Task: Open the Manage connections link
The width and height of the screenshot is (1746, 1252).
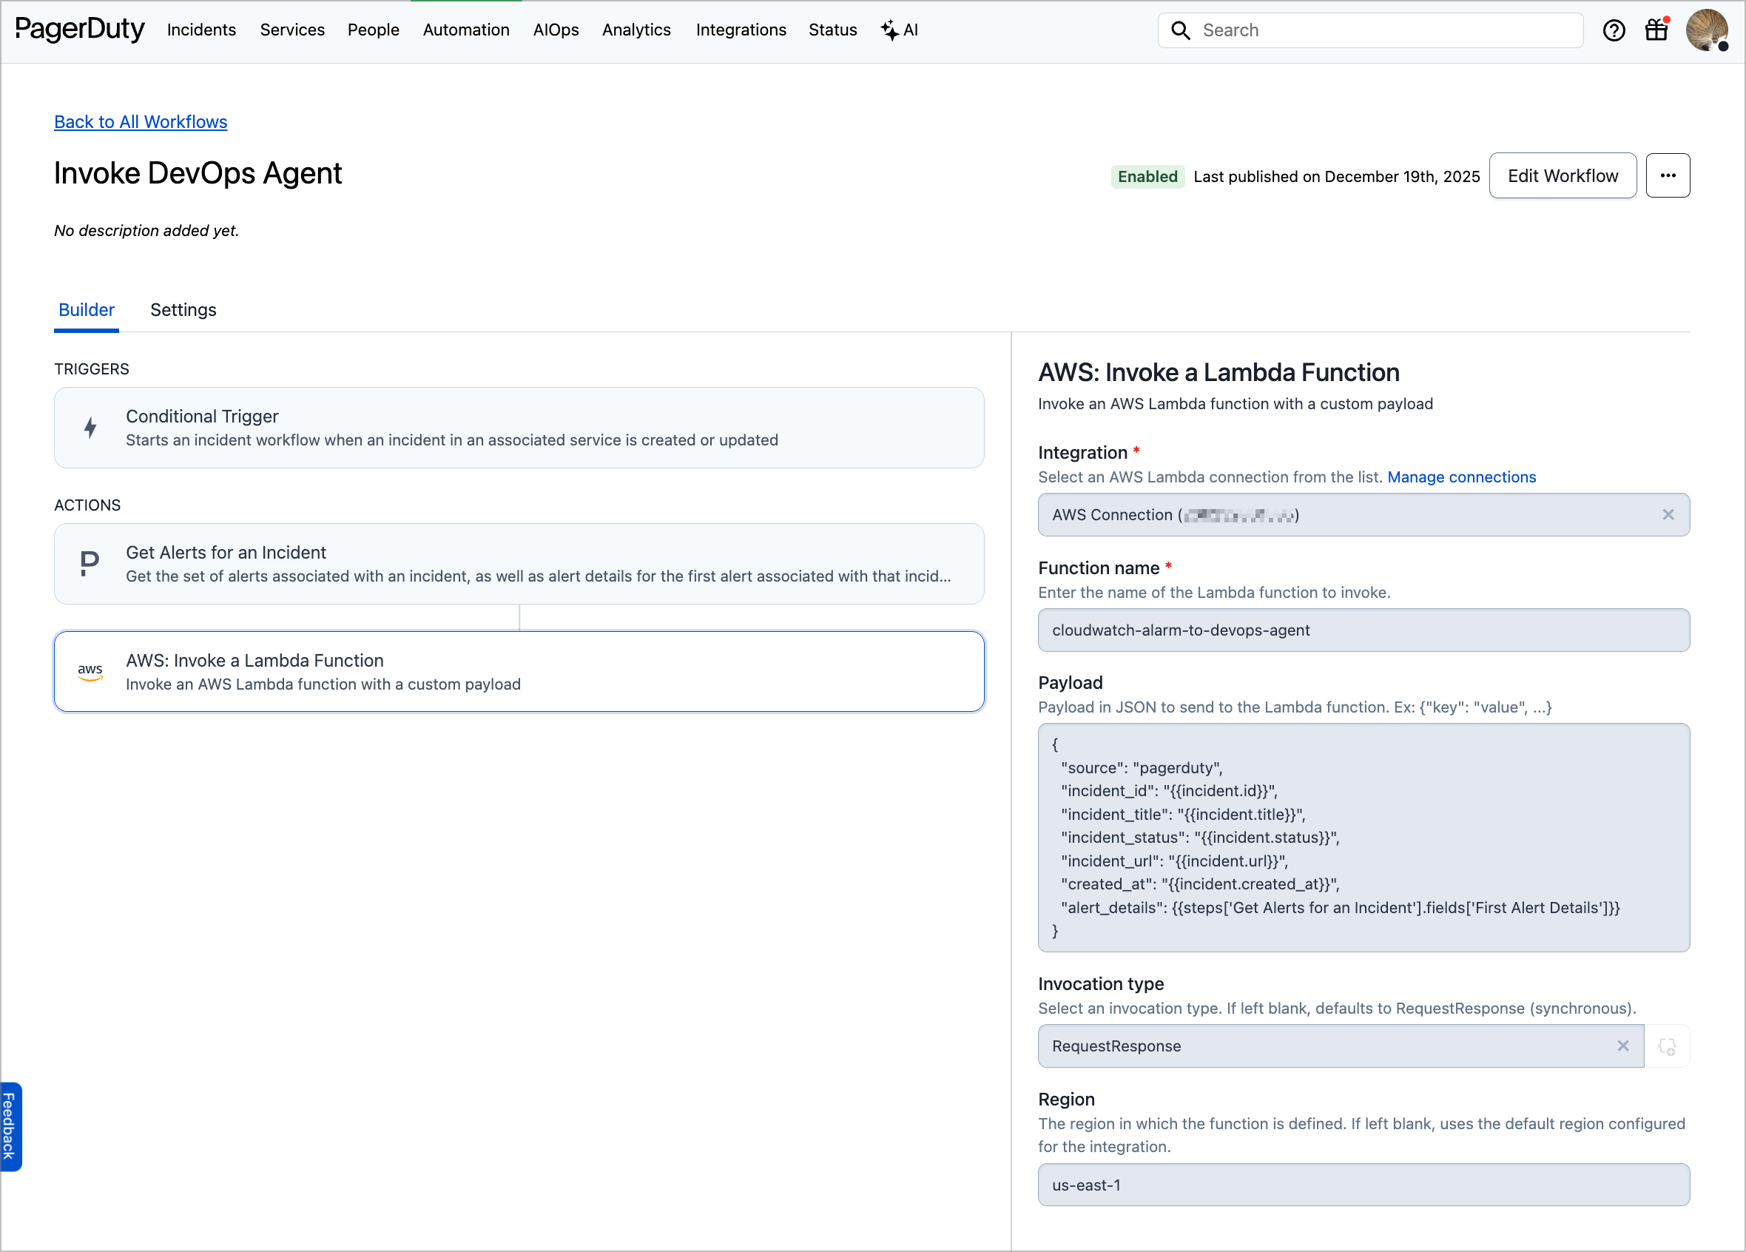Action: [x=1461, y=477]
